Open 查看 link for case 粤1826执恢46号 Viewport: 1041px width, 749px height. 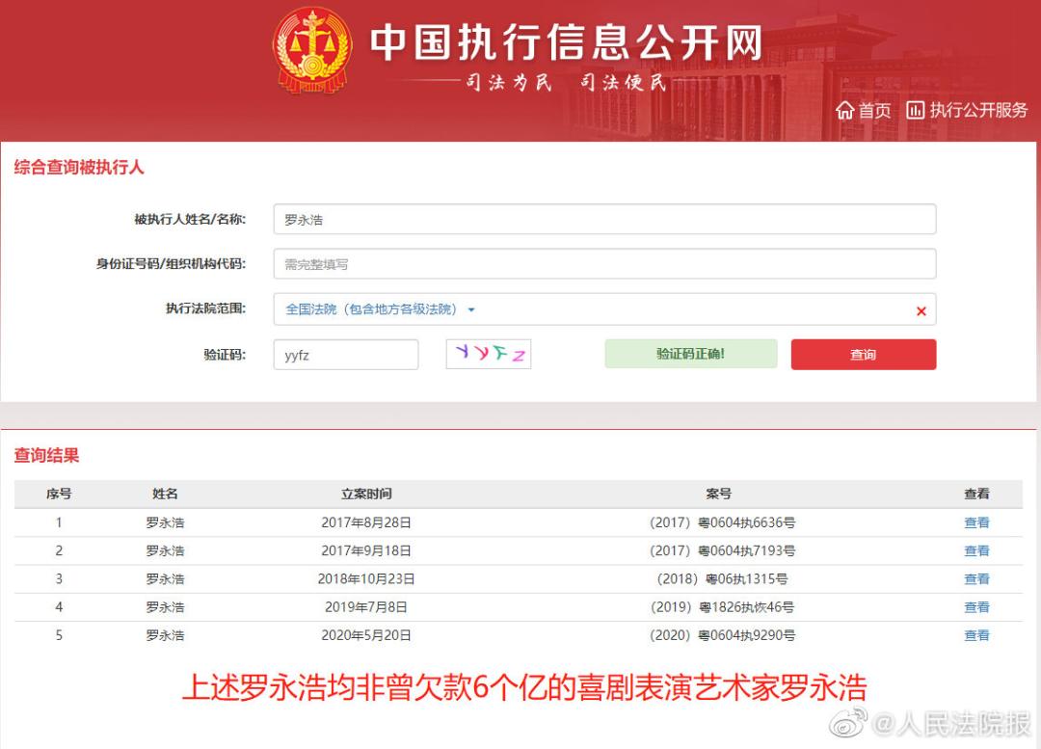click(x=976, y=607)
